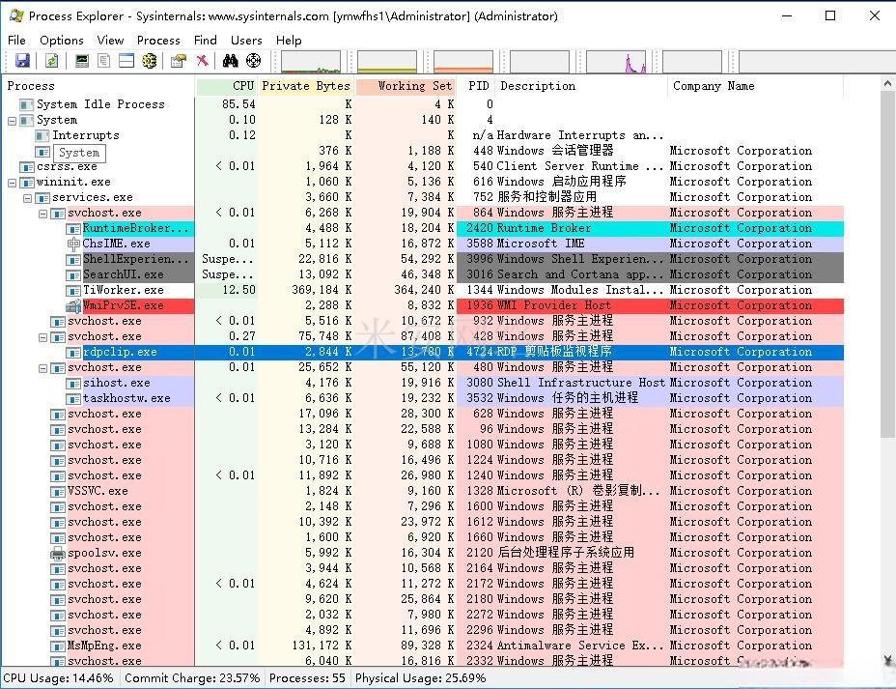Click the Interrupts process icon
This screenshot has height=689, width=896.
[x=42, y=135]
